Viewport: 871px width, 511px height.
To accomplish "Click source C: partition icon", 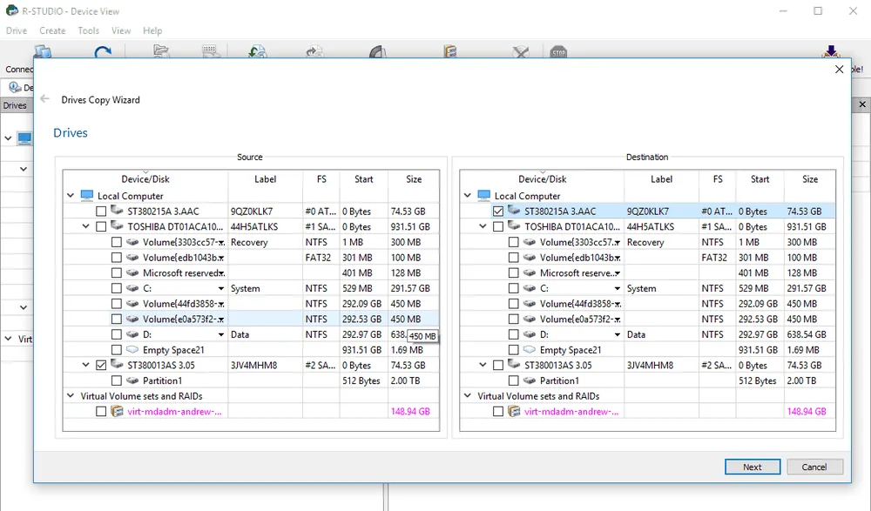I will pyautogui.click(x=132, y=288).
